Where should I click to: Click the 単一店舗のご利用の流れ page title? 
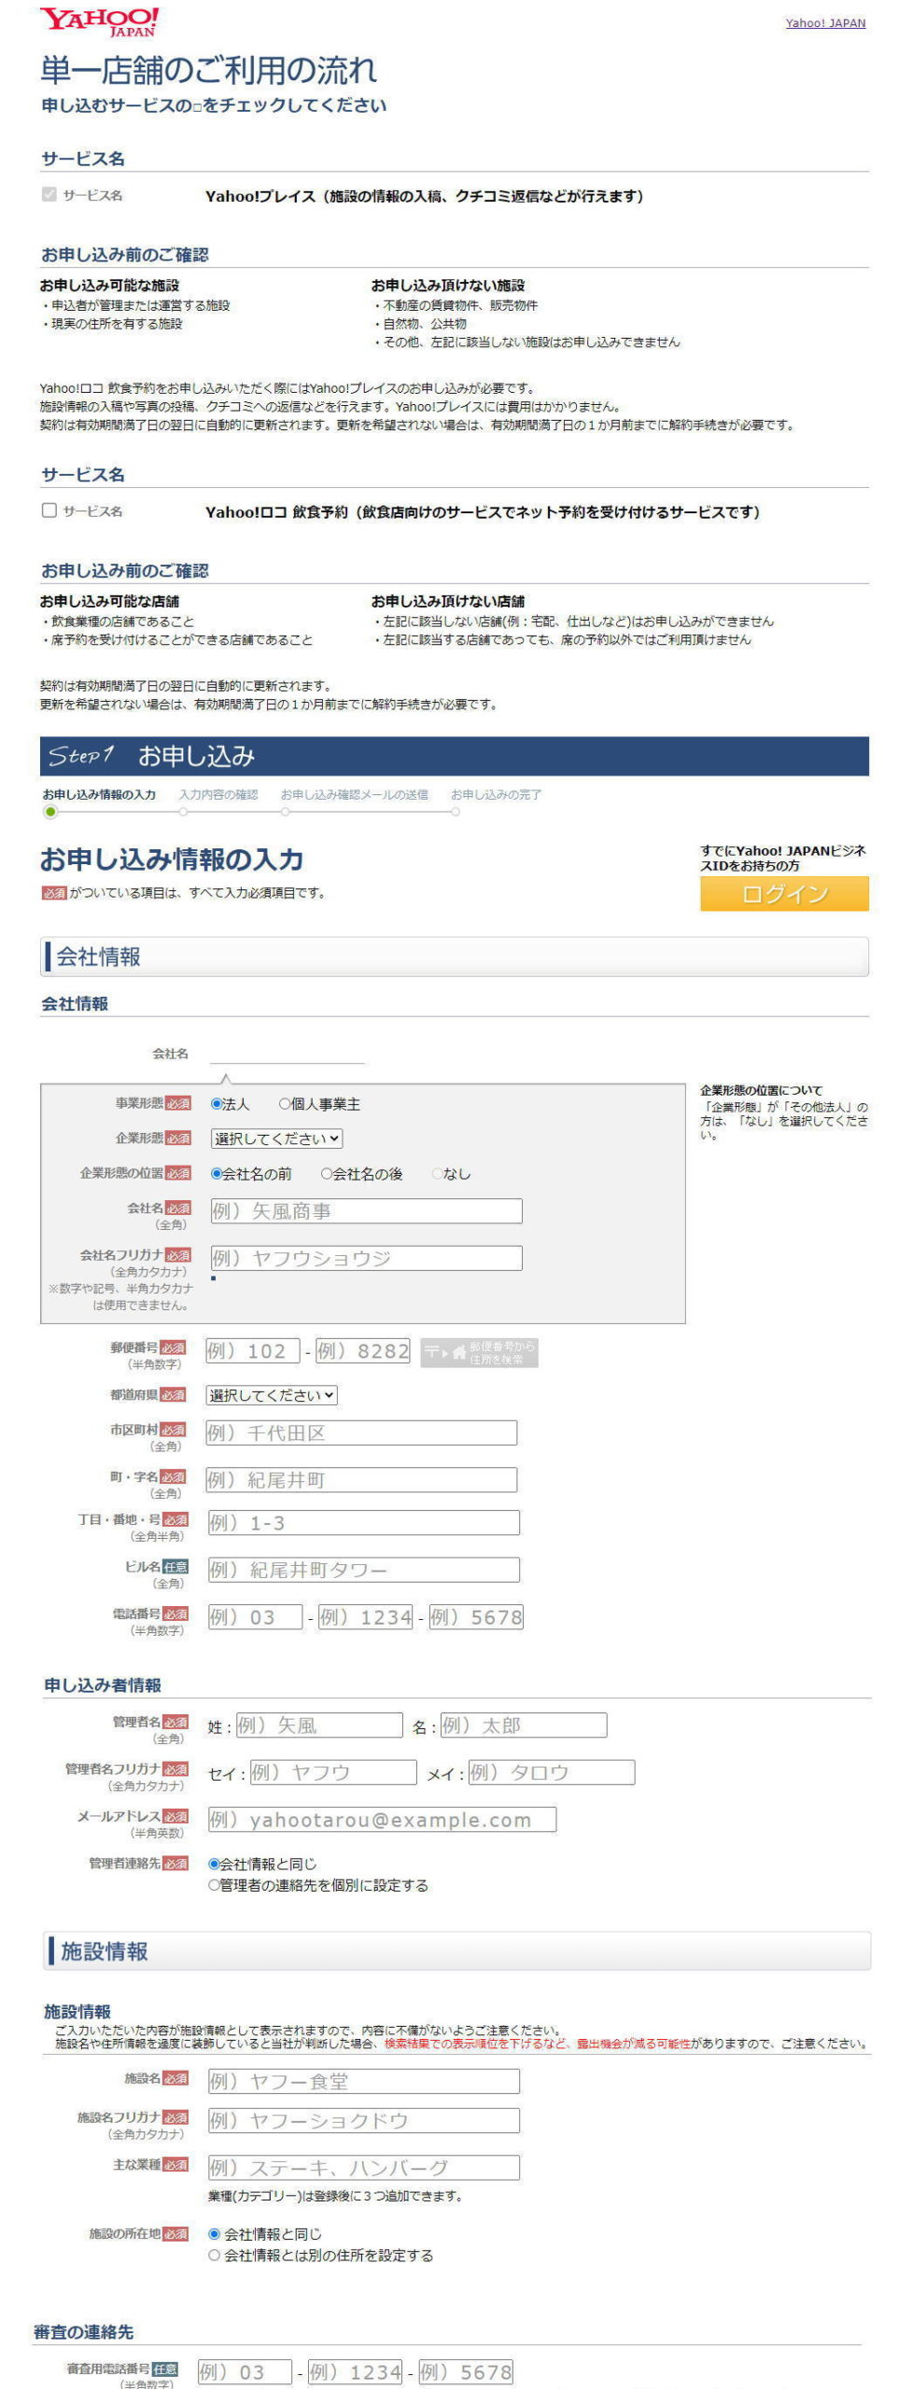pyautogui.click(x=209, y=70)
